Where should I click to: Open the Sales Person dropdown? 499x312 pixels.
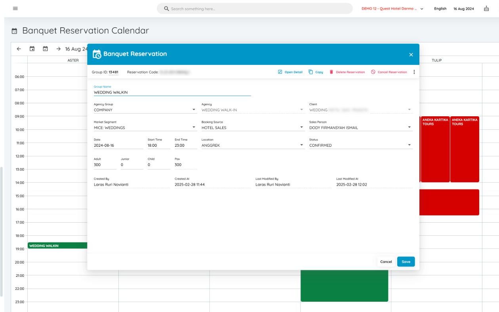click(x=409, y=127)
